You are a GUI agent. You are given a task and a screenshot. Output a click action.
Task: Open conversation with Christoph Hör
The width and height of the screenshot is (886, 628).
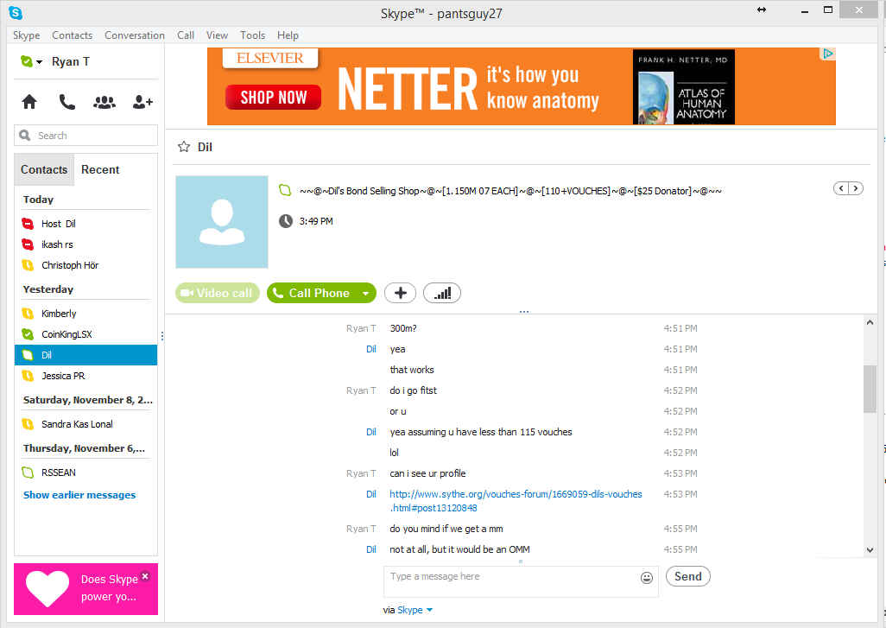[85, 265]
